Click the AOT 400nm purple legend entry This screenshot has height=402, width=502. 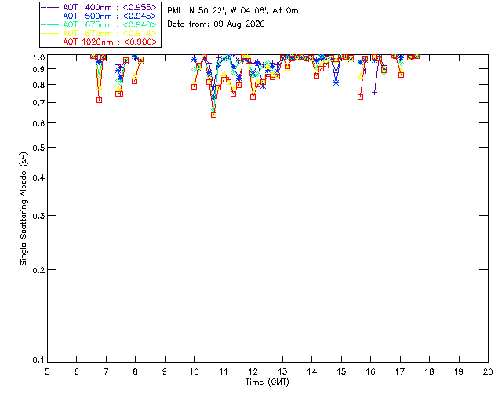point(100,7)
